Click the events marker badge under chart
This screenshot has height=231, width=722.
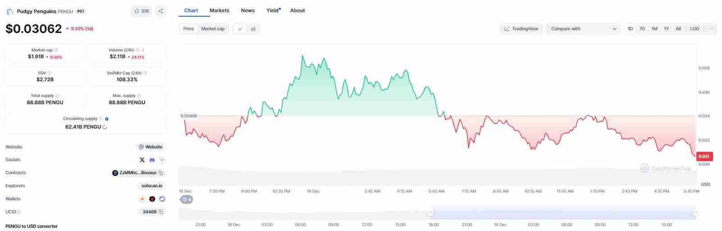(x=186, y=199)
